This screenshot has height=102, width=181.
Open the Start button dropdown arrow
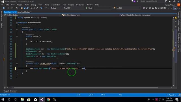click(93, 8)
